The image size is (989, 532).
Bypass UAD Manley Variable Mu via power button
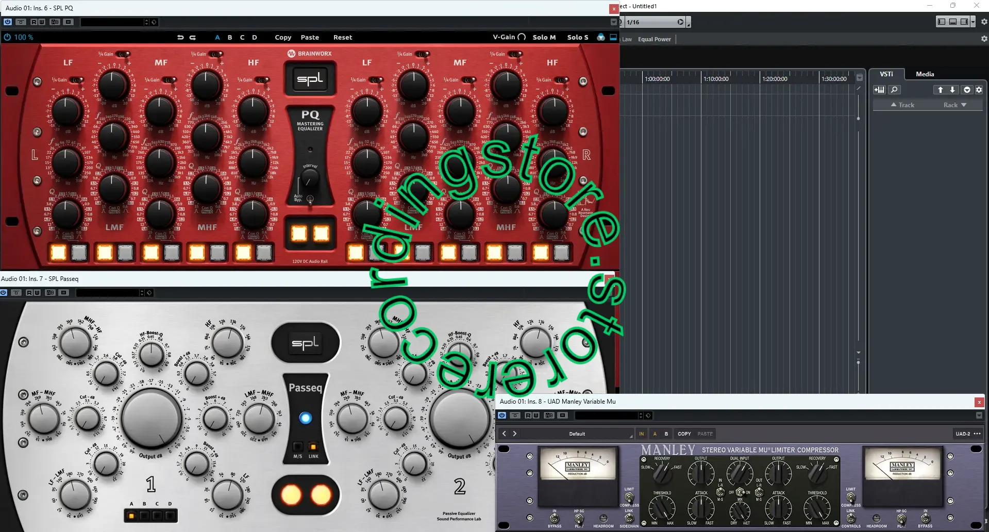point(502,415)
